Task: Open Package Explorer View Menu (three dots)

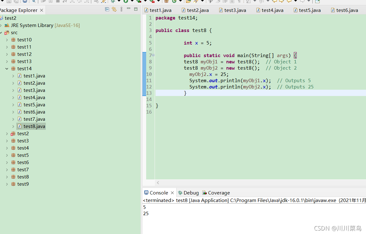Action: pyautogui.click(x=121, y=9)
